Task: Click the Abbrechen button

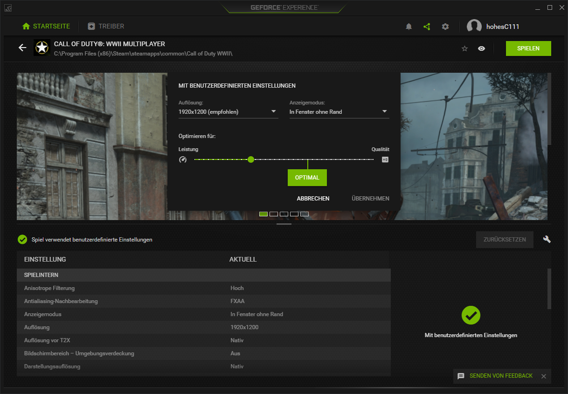Action: 313,199
